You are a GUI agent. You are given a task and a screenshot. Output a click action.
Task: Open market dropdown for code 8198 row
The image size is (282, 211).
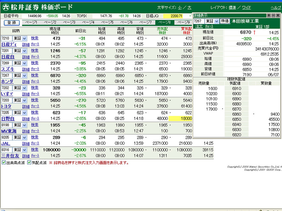tap(25, 125)
